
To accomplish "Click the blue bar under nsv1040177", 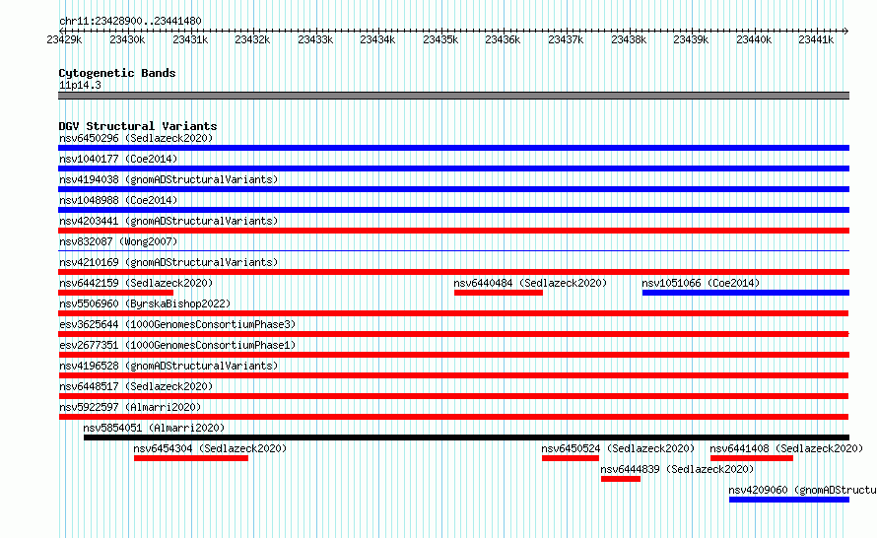I will [453, 168].
